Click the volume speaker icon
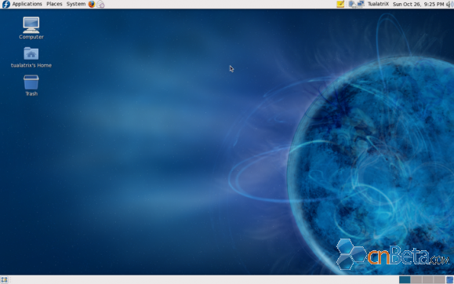 [x=449, y=4]
